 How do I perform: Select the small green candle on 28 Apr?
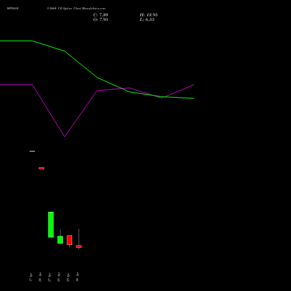[x=60, y=240]
